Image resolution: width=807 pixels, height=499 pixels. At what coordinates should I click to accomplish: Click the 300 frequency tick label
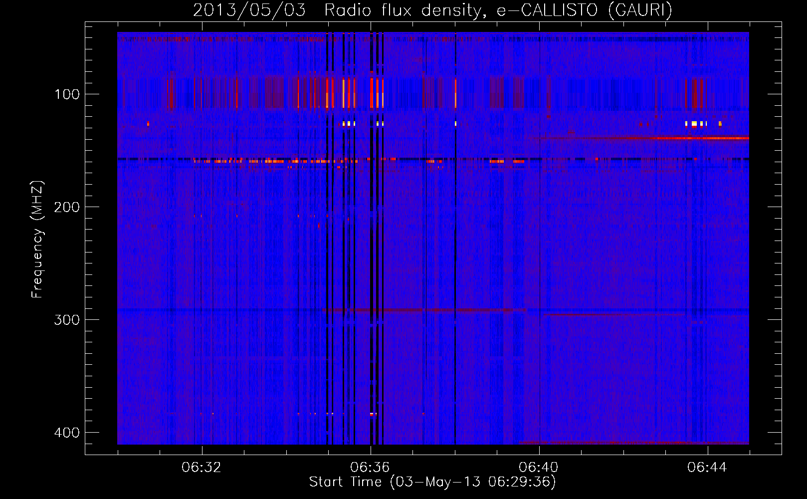point(67,320)
